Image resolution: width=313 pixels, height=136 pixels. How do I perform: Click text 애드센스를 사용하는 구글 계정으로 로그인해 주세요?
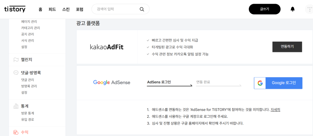coord(190,116)
